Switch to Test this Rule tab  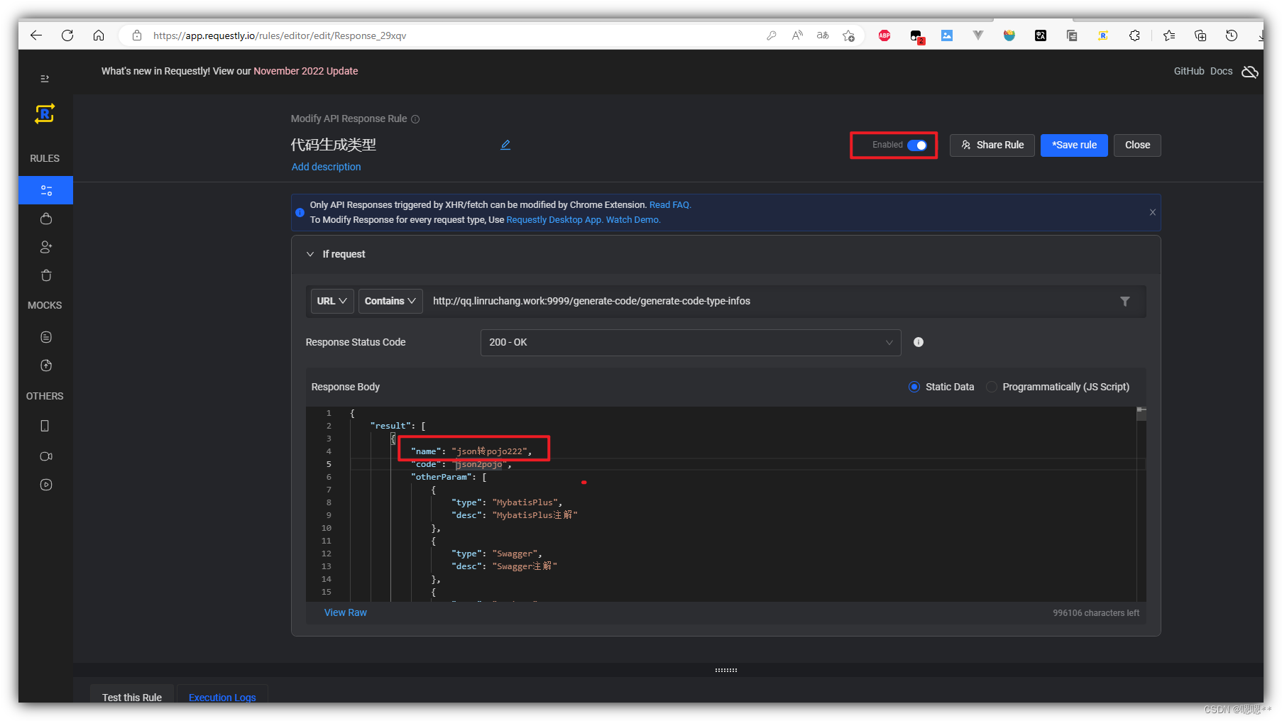(132, 697)
